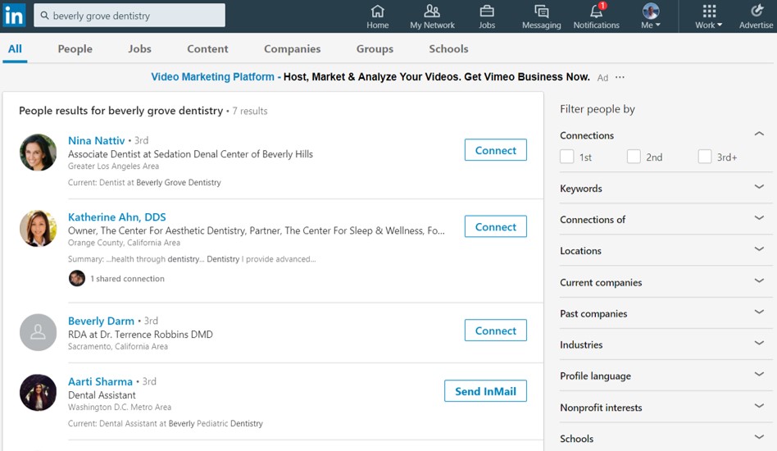Expand the Keywords filter section
The width and height of the screenshot is (777, 451).
pyautogui.click(x=666, y=188)
